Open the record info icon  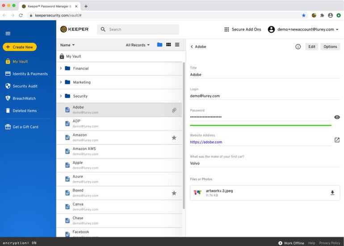(x=298, y=46)
